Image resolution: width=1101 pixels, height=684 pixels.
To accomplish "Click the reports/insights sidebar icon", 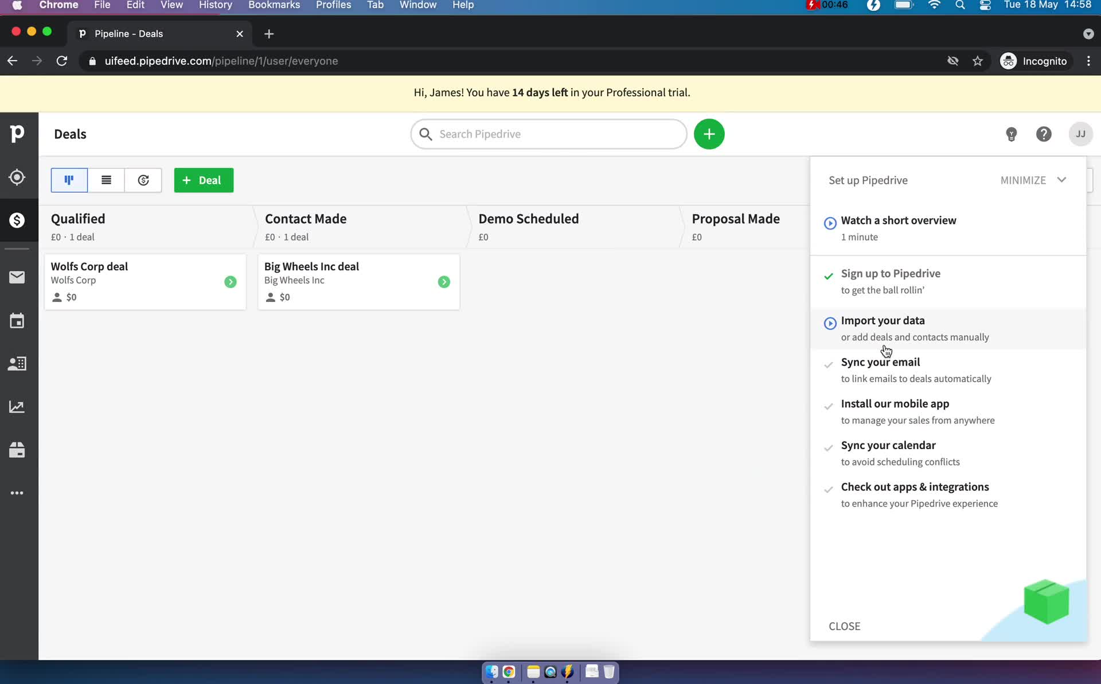I will (x=17, y=407).
